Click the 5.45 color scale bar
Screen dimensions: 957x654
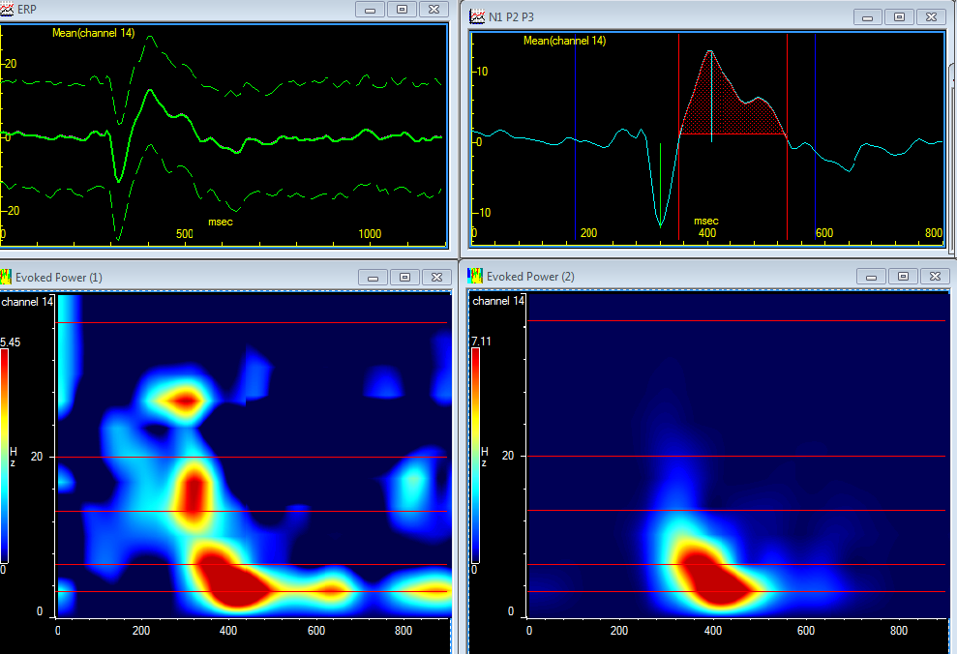pos(6,455)
